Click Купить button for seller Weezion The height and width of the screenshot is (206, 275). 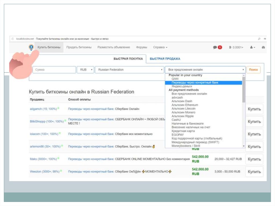click(254, 172)
